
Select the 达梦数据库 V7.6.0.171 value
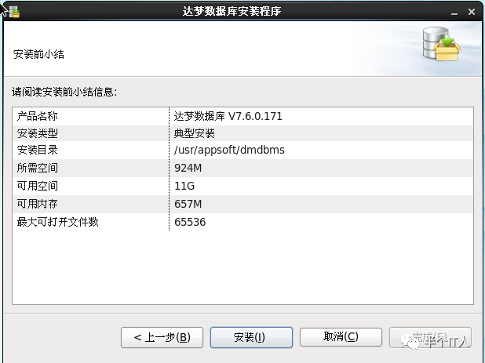click(x=228, y=116)
